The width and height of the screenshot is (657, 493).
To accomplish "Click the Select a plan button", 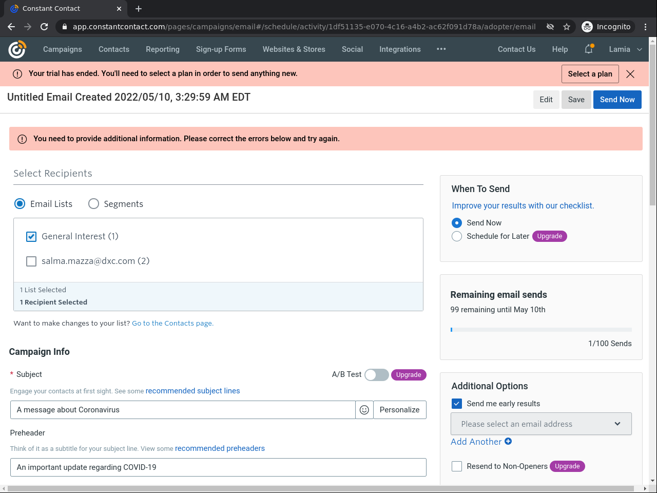I will (x=590, y=74).
